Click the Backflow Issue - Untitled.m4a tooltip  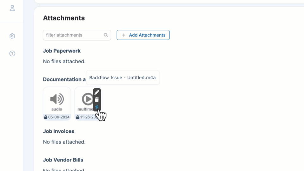(x=123, y=78)
